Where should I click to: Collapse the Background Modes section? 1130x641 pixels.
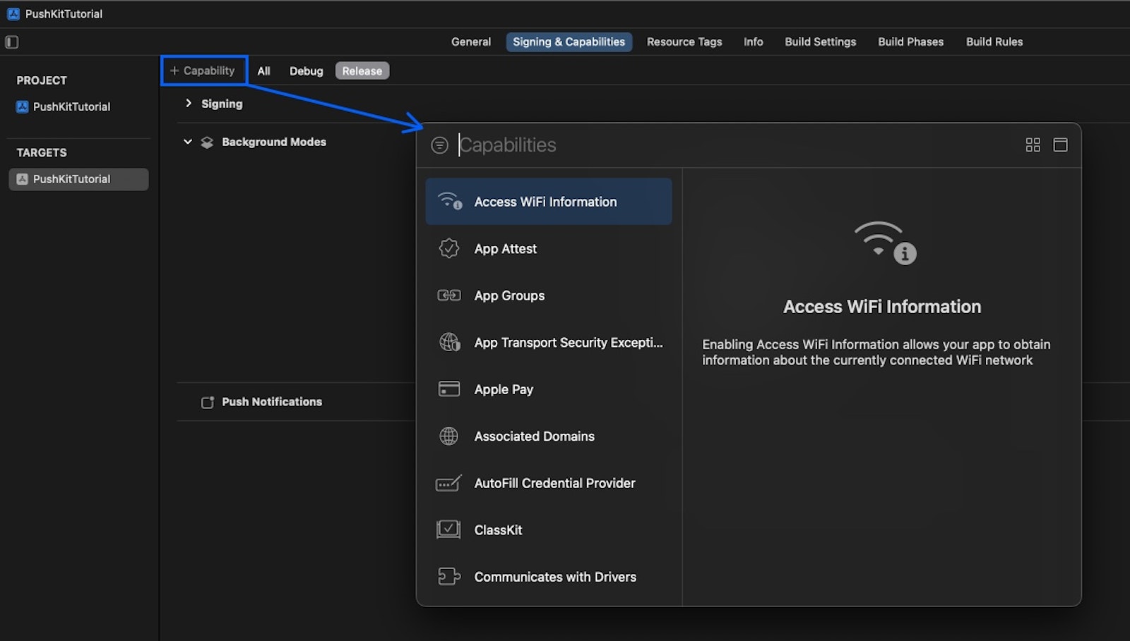pos(188,142)
